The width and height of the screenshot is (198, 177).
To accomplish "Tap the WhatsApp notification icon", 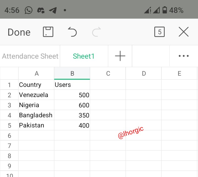I will (29, 10).
